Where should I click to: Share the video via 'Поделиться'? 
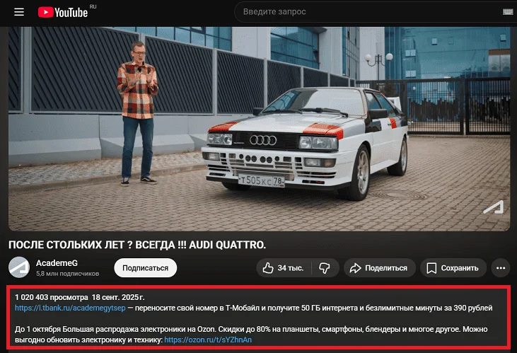[379, 268]
